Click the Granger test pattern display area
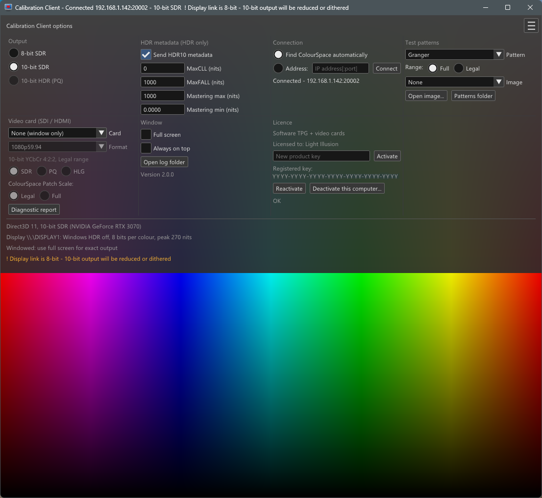542x498 pixels. click(271, 385)
